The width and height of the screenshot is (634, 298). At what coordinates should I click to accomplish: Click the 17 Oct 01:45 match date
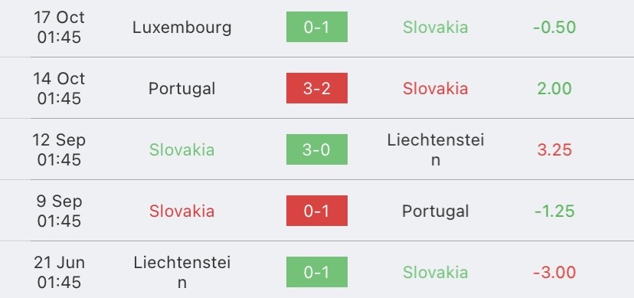point(59,27)
